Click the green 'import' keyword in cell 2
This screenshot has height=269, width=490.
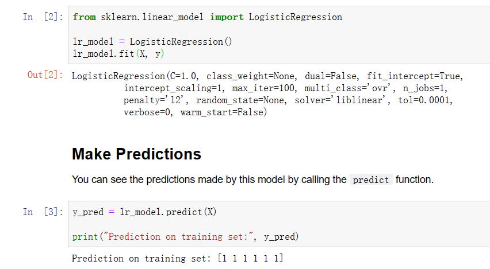point(227,17)
